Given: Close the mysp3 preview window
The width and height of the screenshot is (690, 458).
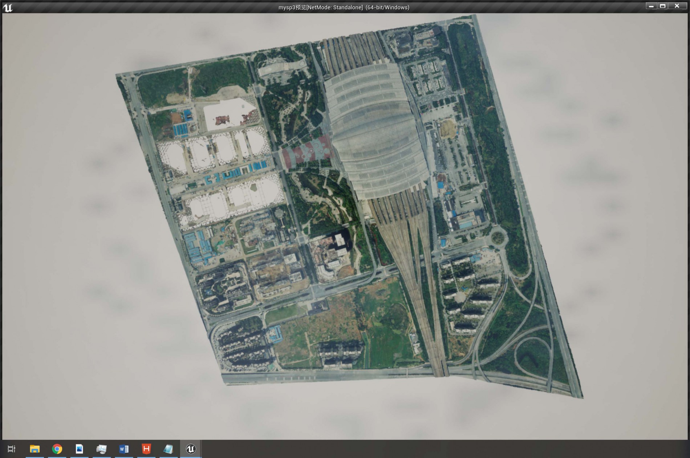Looking at the screenshot, I should coord(677,6).
